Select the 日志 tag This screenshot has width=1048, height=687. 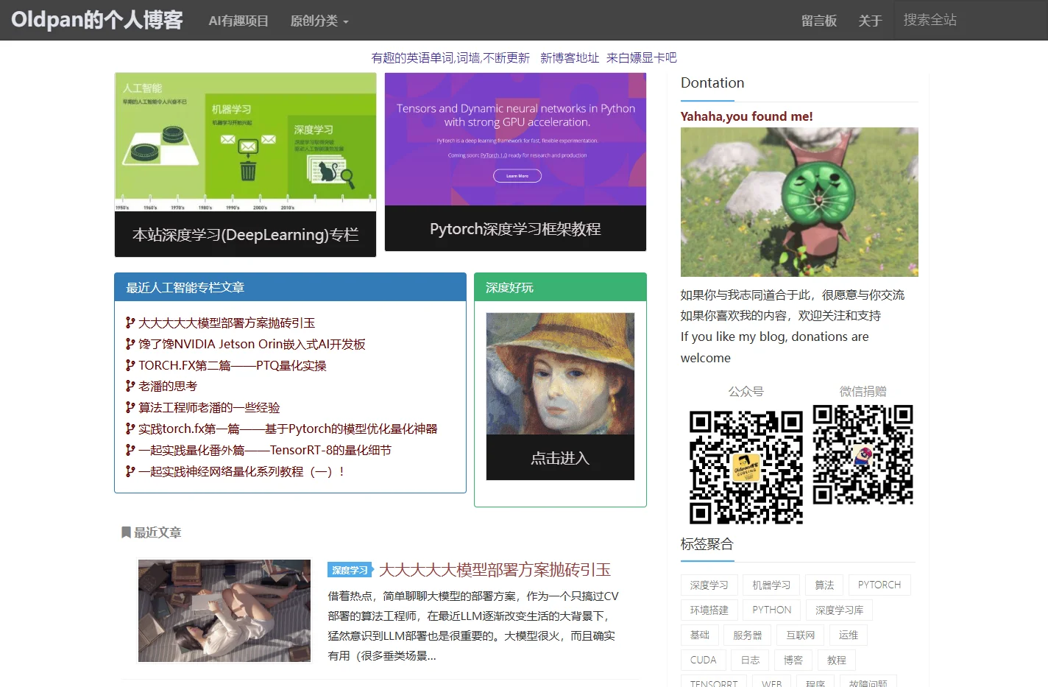[750, 660]
